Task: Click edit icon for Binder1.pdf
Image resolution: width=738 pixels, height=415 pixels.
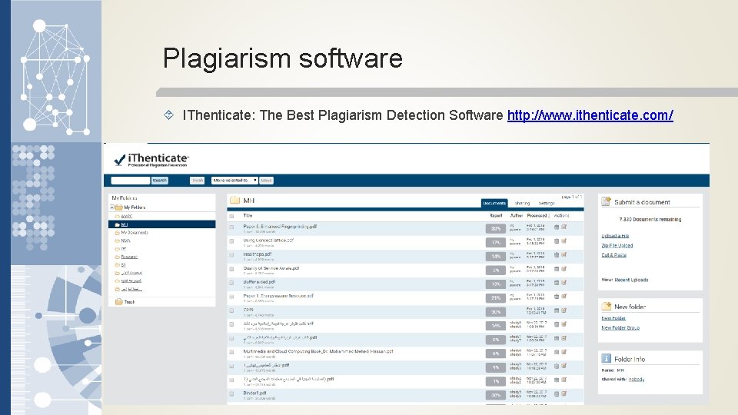Action: tap(563, 393)
